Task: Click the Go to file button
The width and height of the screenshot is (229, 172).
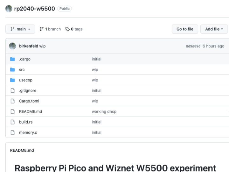Action: [185, 29]
